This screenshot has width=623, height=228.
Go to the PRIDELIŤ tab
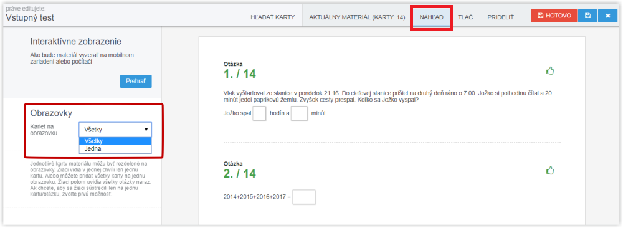[500, 17]
